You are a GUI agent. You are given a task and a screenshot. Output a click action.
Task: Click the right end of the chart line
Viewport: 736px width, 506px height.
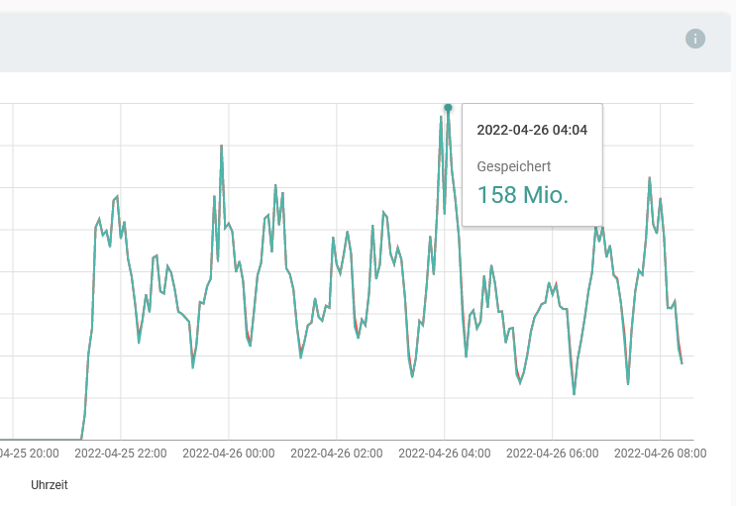point(682,362)
